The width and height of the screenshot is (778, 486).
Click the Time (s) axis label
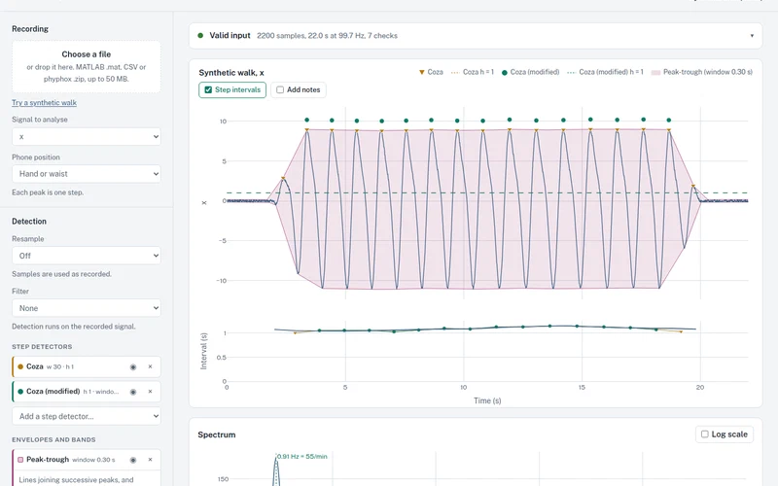487,400
